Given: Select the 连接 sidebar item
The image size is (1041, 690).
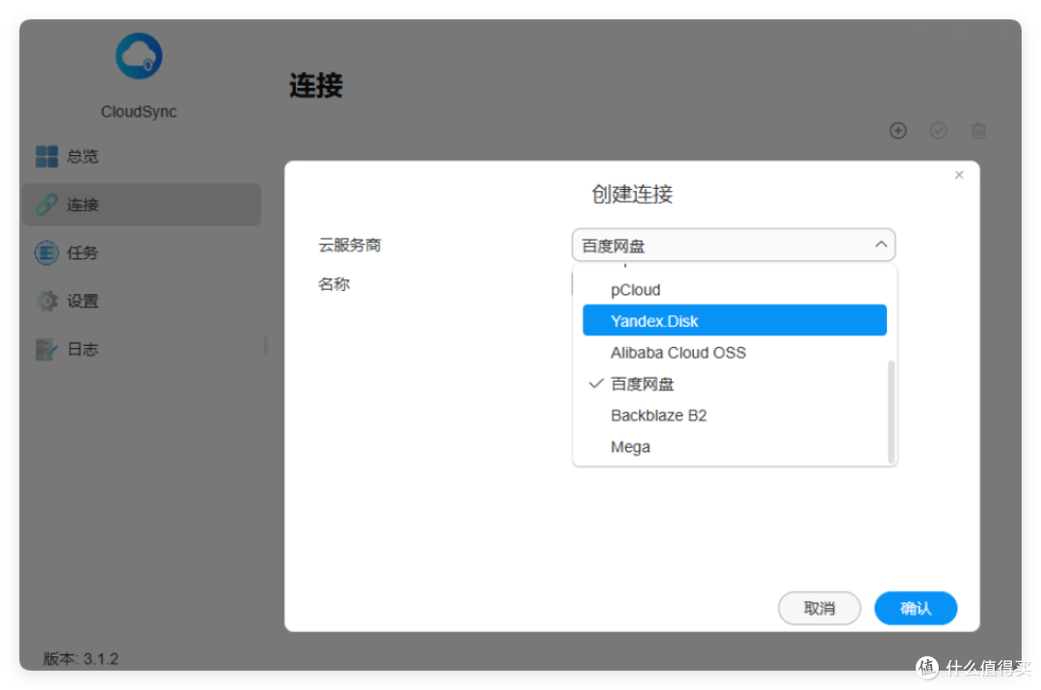Looking at the screenshot, I should click(x=142, y=204).
